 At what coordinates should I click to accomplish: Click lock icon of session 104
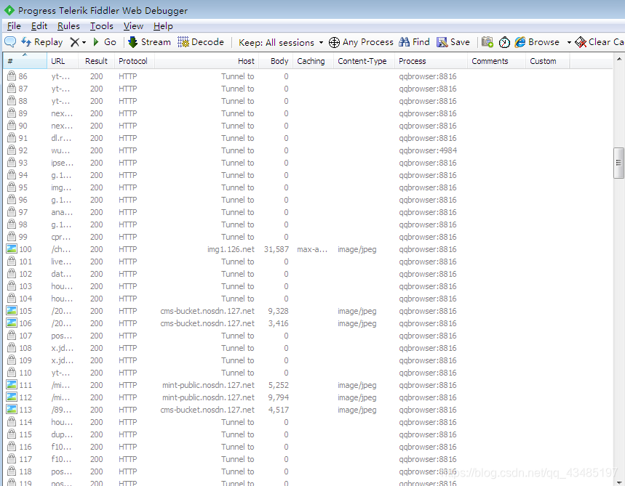pyautogui.click(x=12, y=298)
